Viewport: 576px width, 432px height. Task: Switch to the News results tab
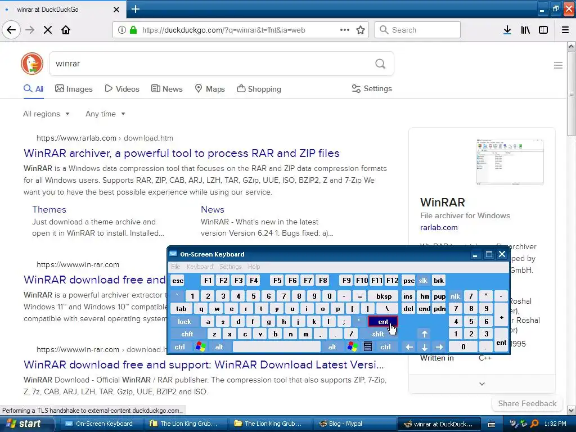(x=166, y=89)
